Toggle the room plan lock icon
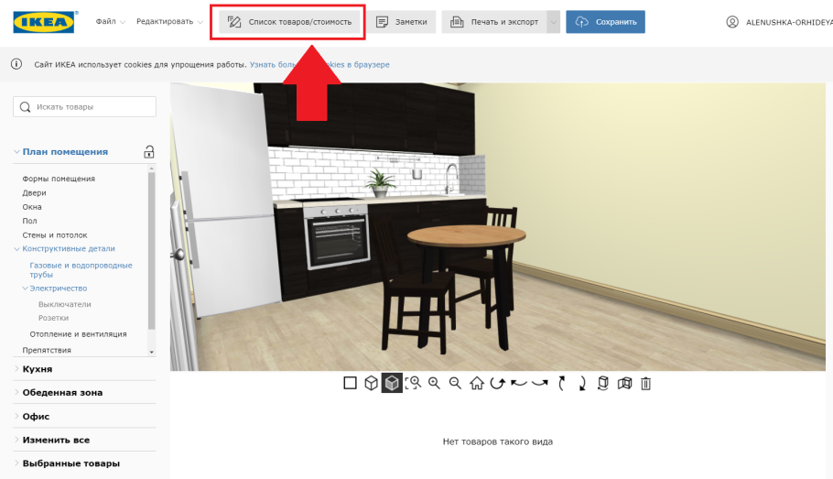This screenshot has width=833, height=479. (x=149, y=152)
